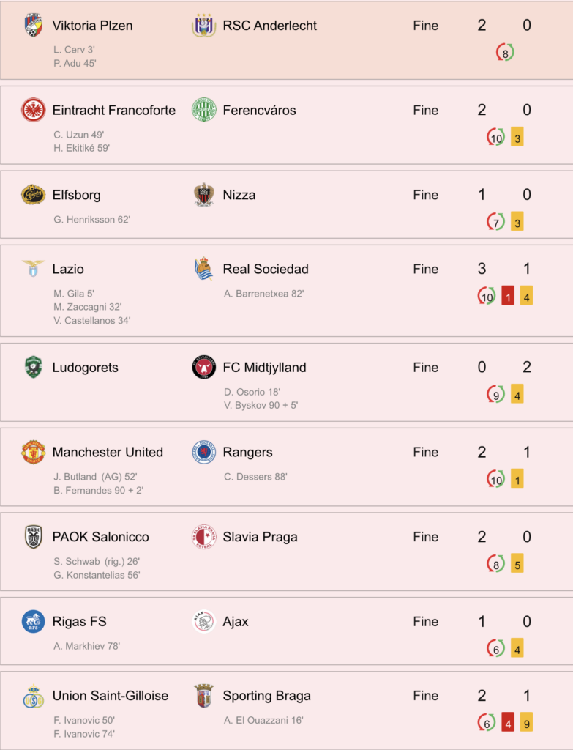
Task: Select the Union Saint-Gilloise team name
Action: coord(110,696)
